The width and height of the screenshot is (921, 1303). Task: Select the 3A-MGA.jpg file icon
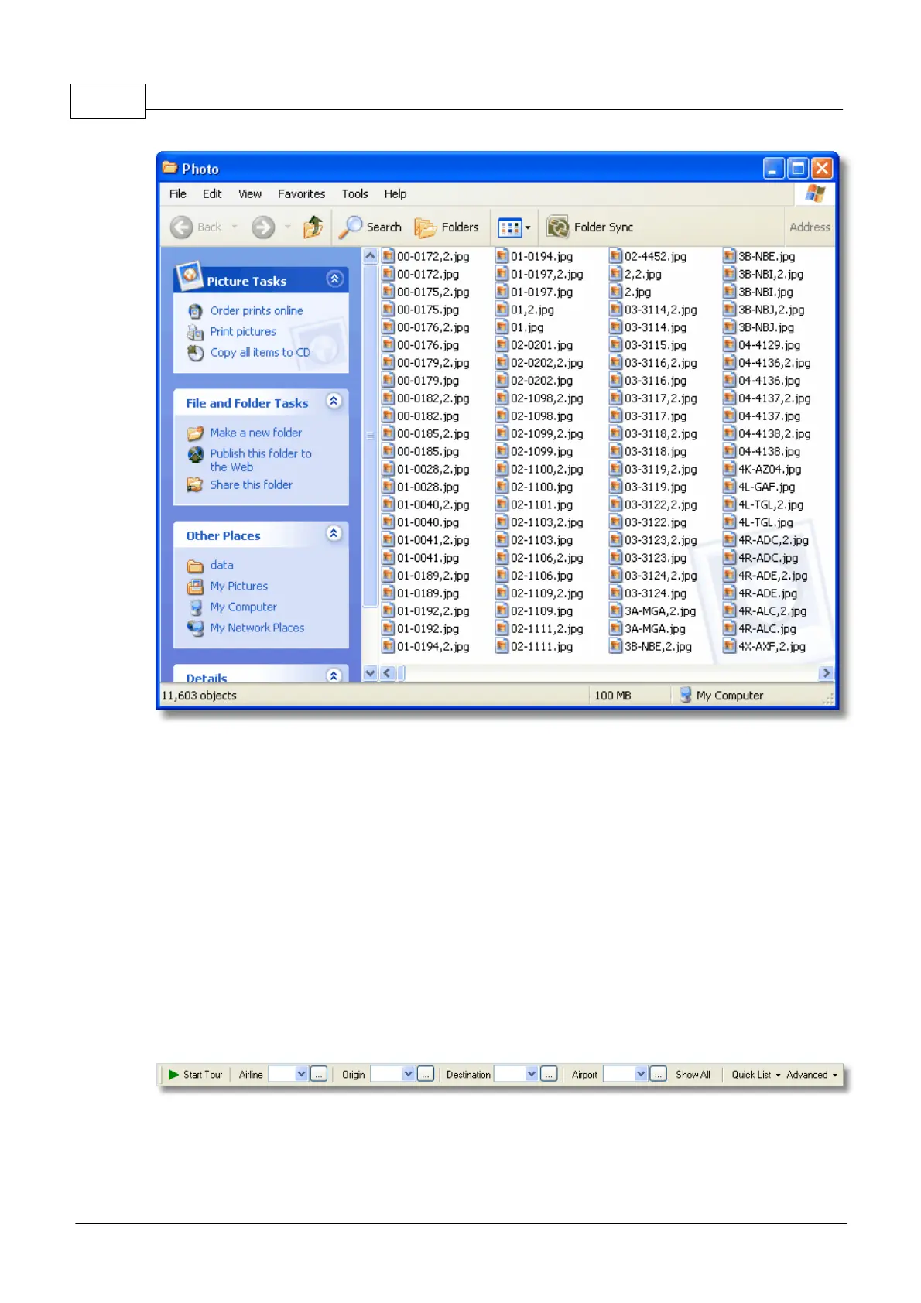point(616,628)
